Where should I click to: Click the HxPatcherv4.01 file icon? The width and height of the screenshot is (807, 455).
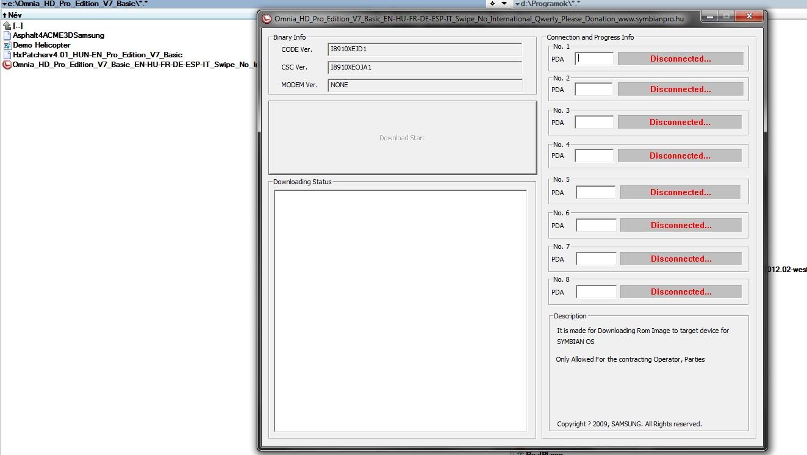7,55
